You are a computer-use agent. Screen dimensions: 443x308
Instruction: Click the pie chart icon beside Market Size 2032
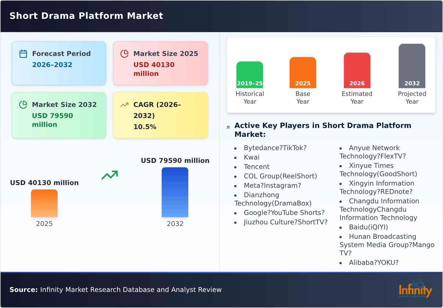pyautogui.click(x=23, y=105)
